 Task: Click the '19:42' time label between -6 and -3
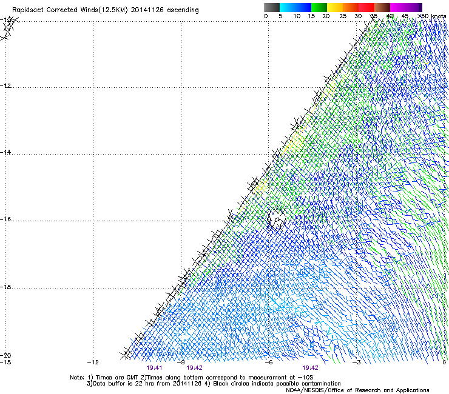click(311, 368)
